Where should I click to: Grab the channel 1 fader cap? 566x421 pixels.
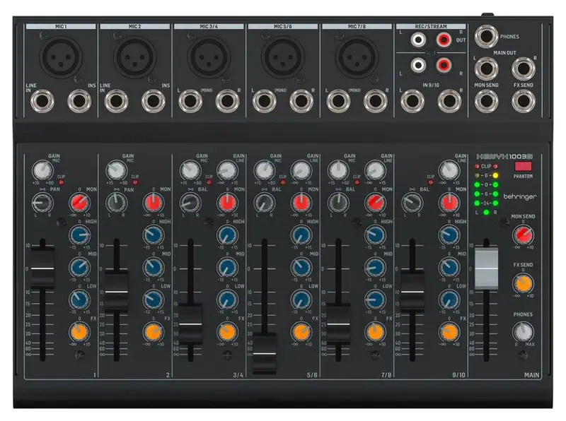coord(42,265)
